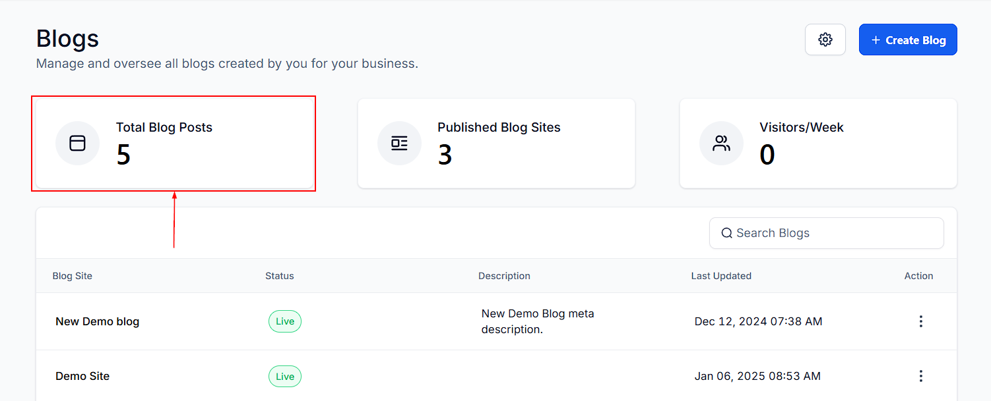Click the Blog Site column header
991x401 pixels.
[x=73, y=276]
